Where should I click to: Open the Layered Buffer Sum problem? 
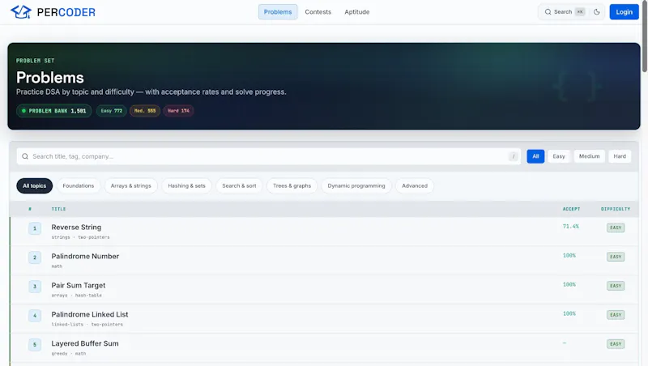click(85, 343)
